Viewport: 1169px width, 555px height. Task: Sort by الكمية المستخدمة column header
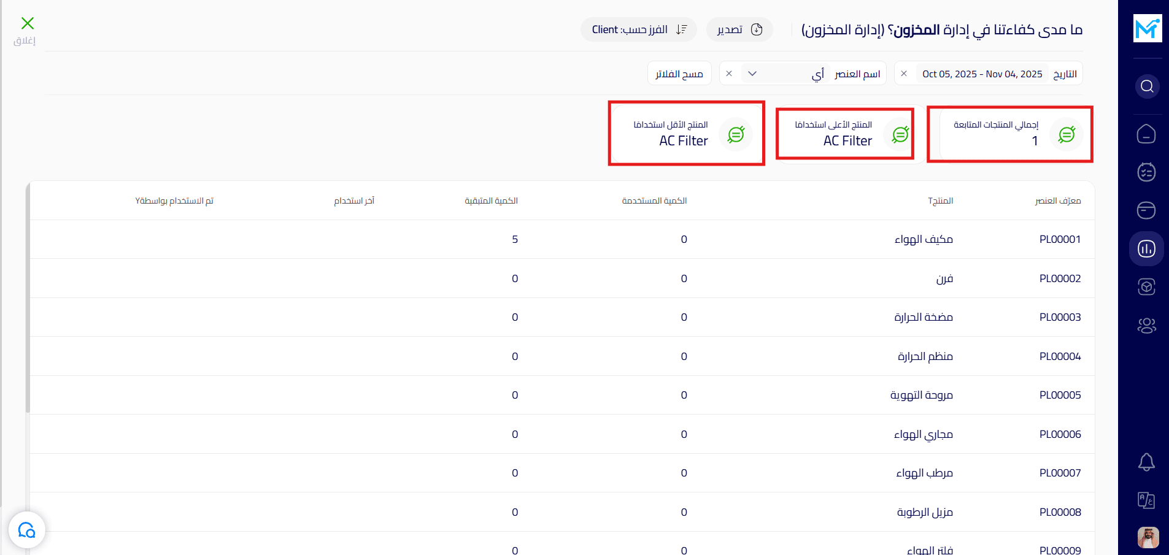click(x=654, y=201)
